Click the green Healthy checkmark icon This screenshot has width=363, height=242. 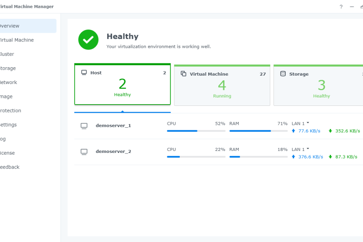88,39
